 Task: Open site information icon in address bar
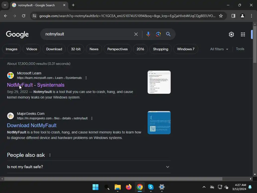34,16
